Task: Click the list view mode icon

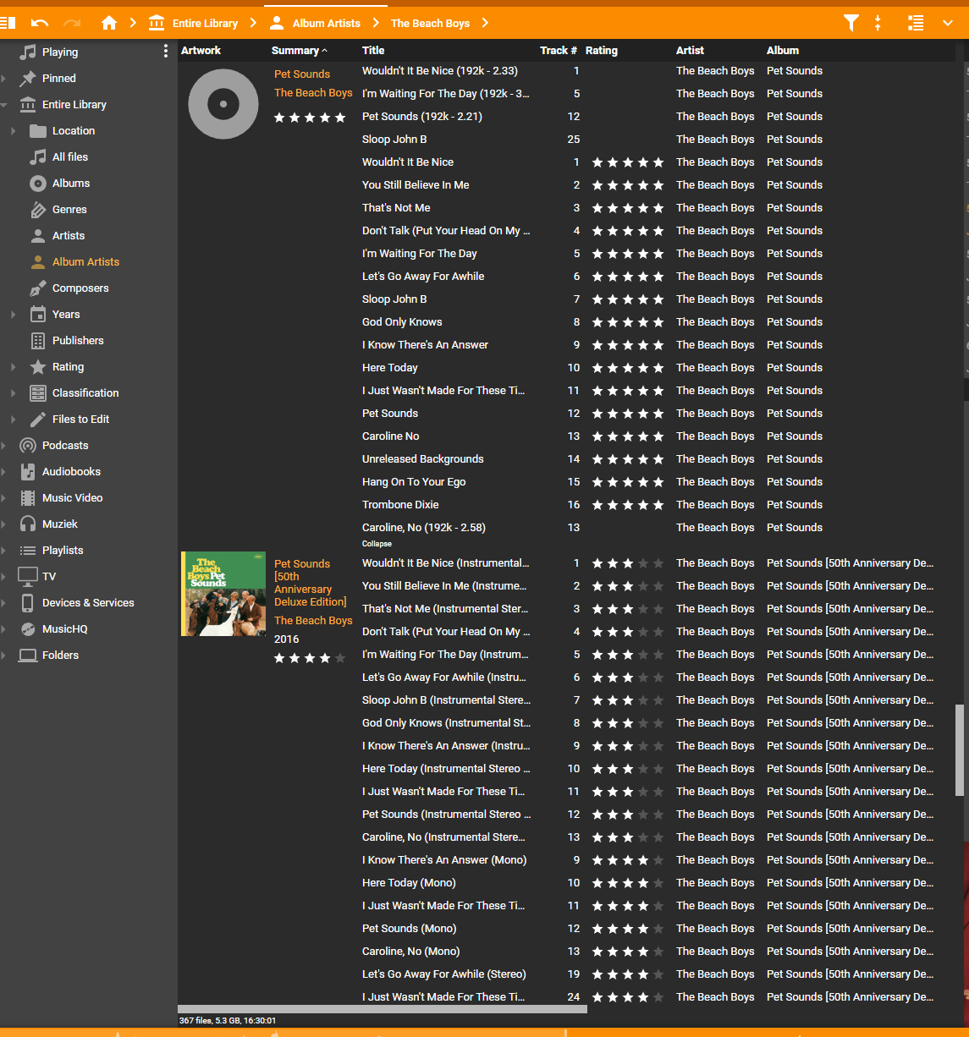Action: click(x=915, y=23)
